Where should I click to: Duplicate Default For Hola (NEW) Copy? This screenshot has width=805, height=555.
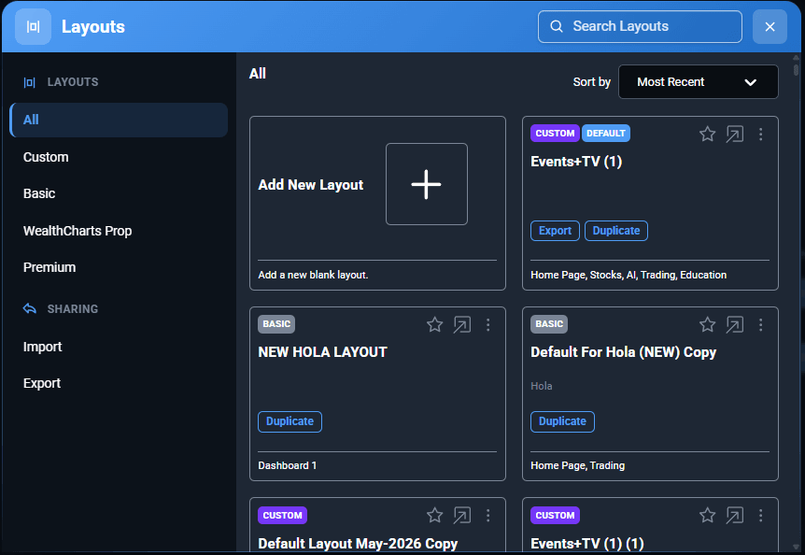tap(562, 421)
